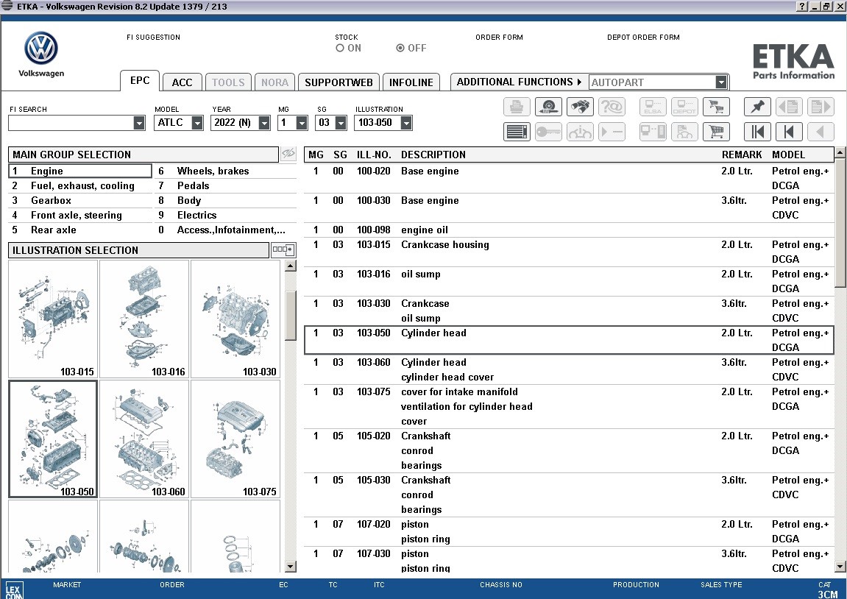This screenshot has height=599, width=847.
Task: Toggle the illustration grid view icon
Action: click(x=283, y=249)
